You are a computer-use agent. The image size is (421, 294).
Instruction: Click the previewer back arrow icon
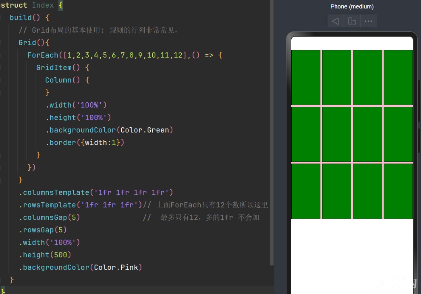[335, 21]
